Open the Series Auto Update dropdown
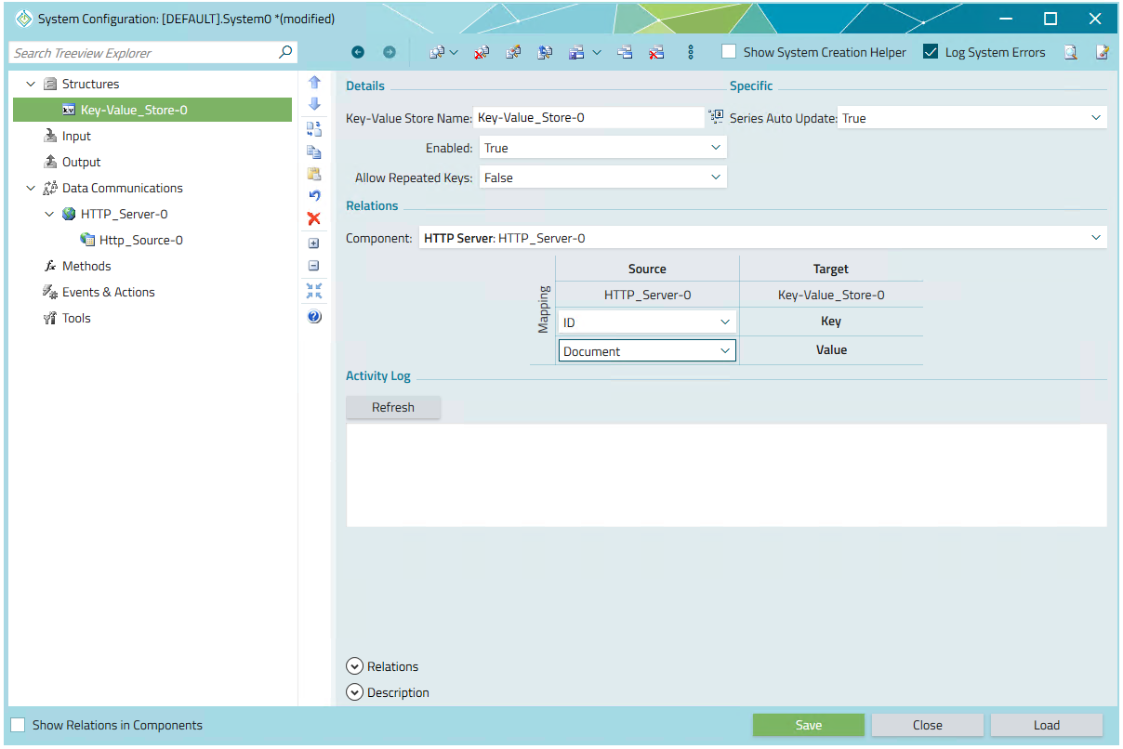 click(x=971, y=118)
